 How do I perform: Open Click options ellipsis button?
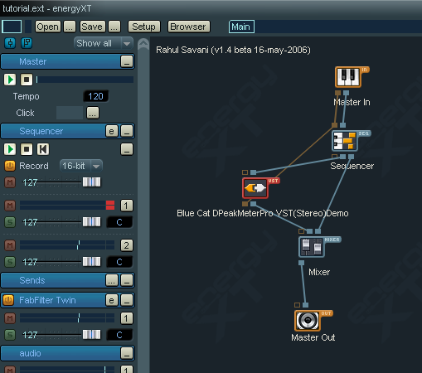tap(93, 113)
